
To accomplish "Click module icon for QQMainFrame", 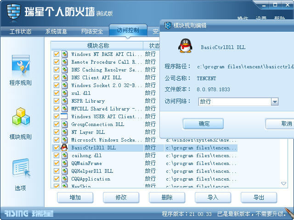I will coord(64,163).
